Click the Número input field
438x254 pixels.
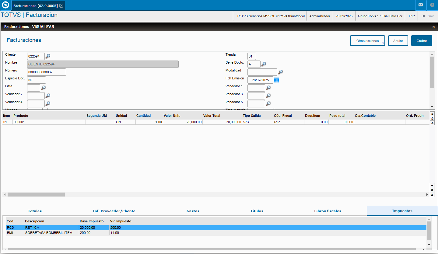tap(47, 72)
